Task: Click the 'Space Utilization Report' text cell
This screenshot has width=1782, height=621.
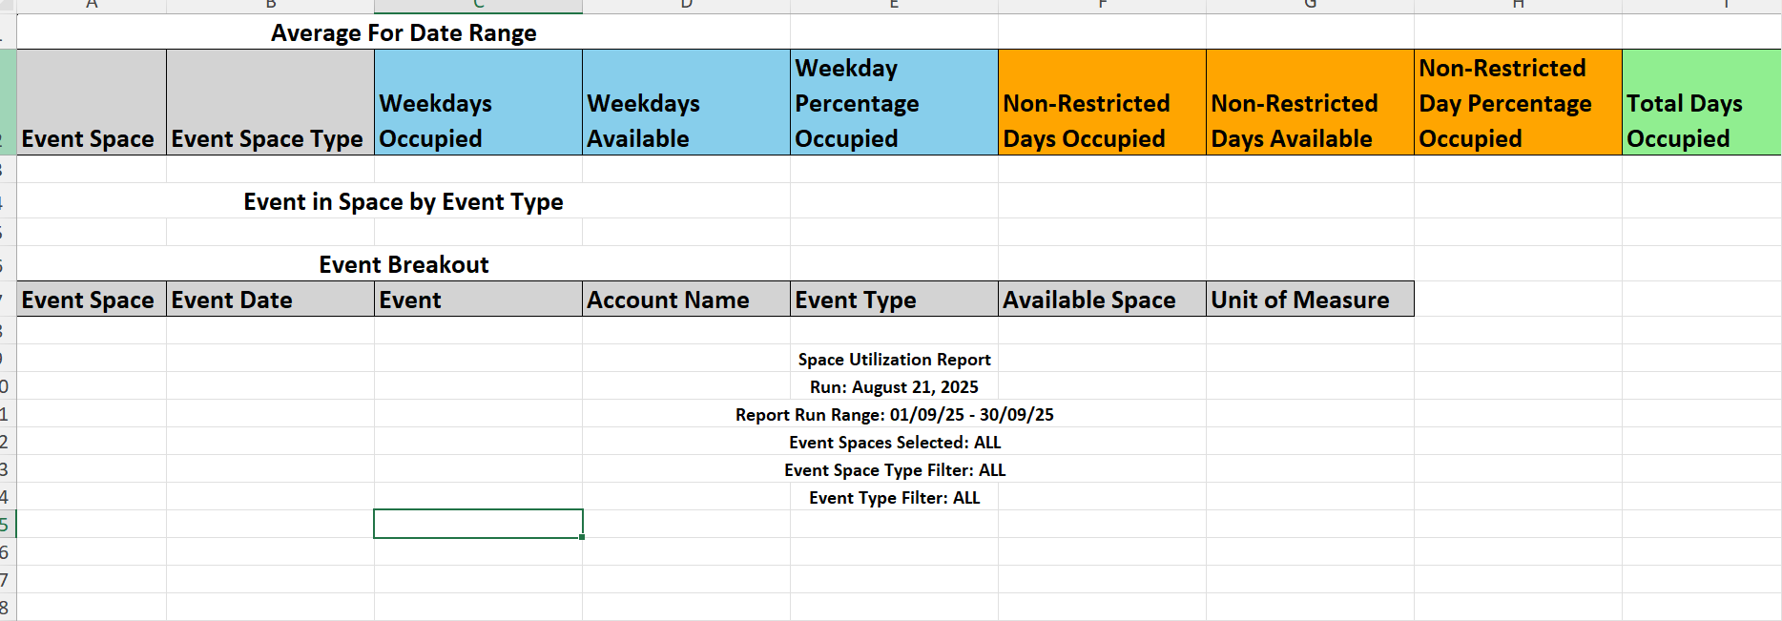Action: pyautogui.click(x=894, y=359)
